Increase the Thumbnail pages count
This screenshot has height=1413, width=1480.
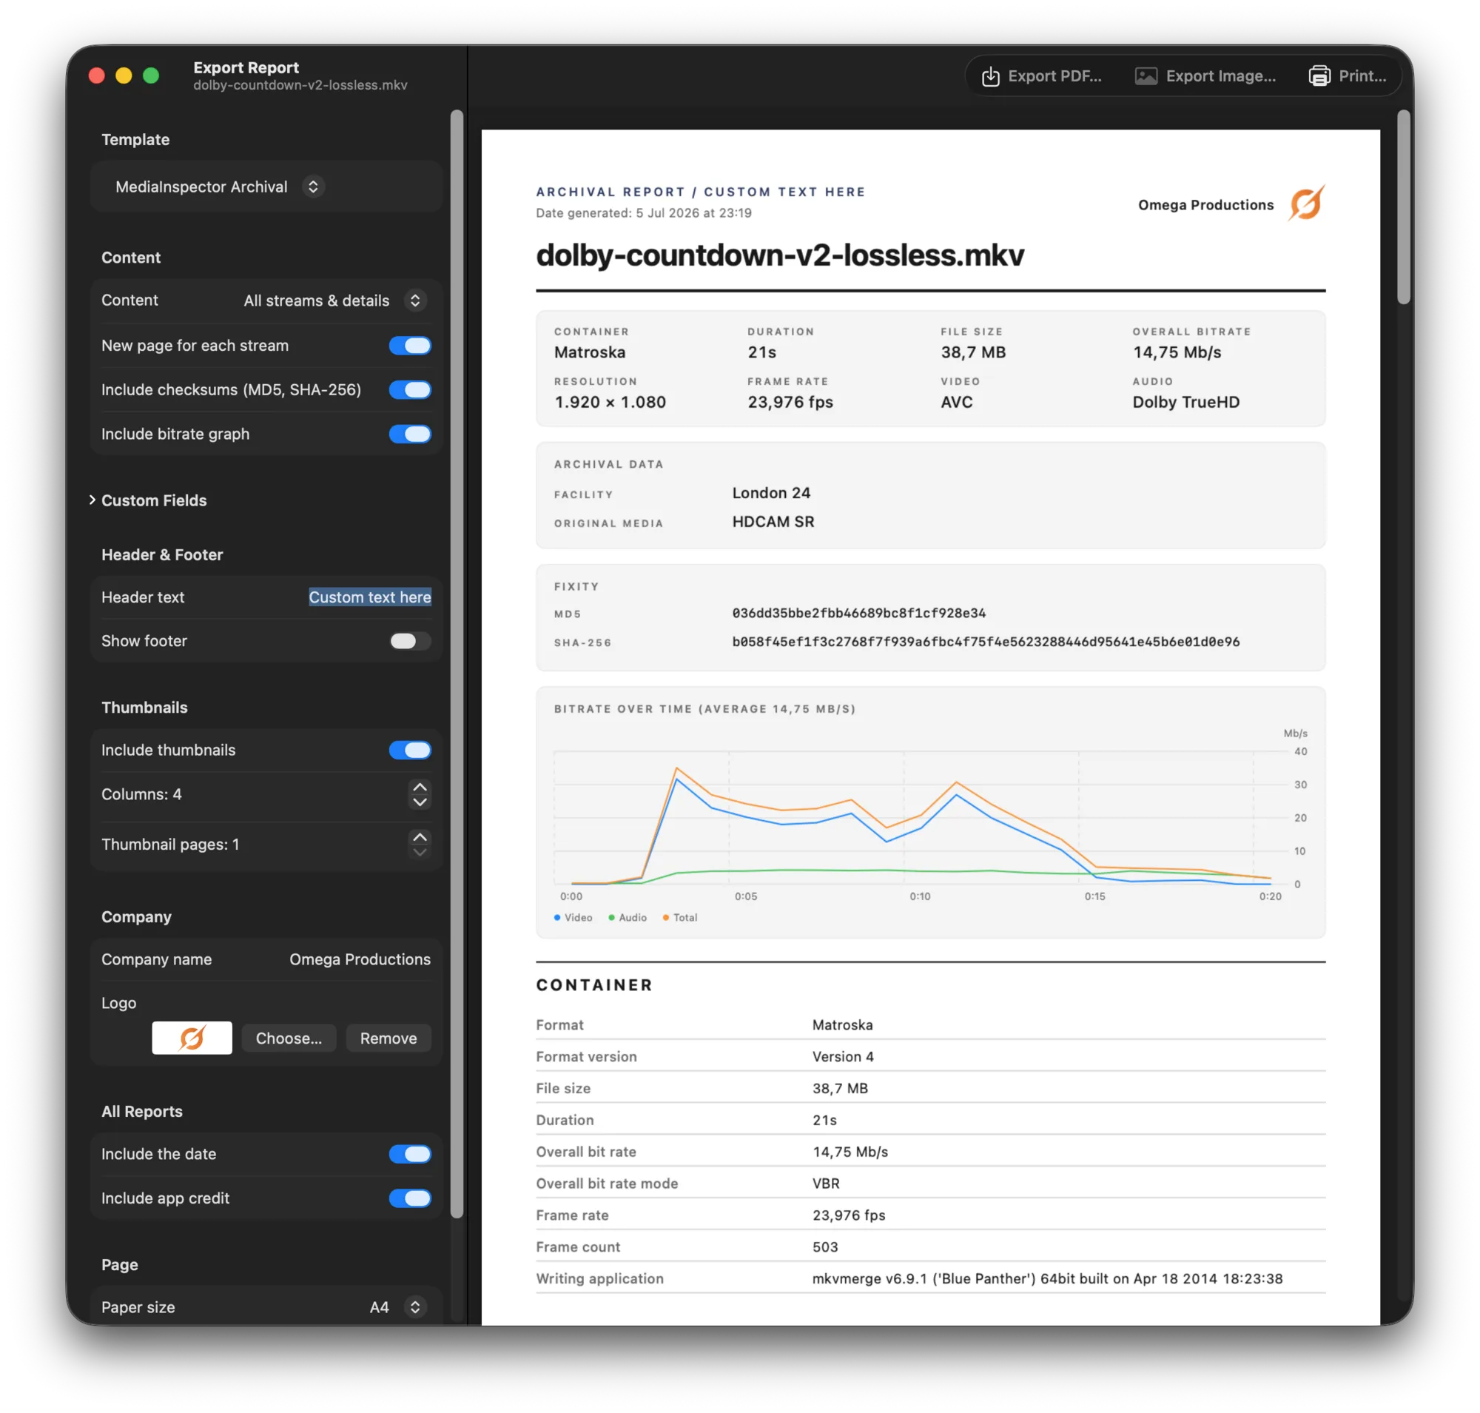420,837
